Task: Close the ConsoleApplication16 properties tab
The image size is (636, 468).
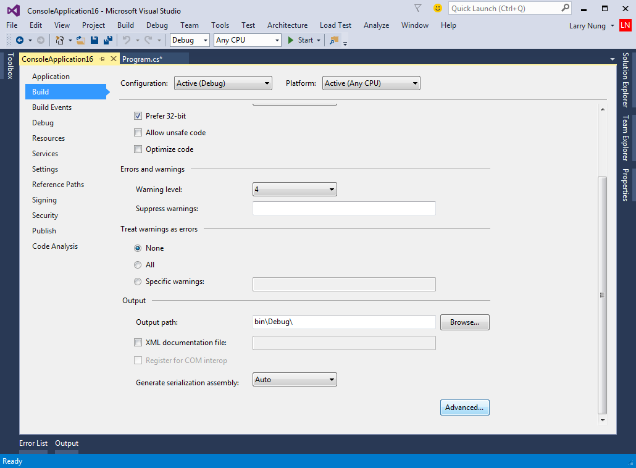Action: [x=114, y=59]
